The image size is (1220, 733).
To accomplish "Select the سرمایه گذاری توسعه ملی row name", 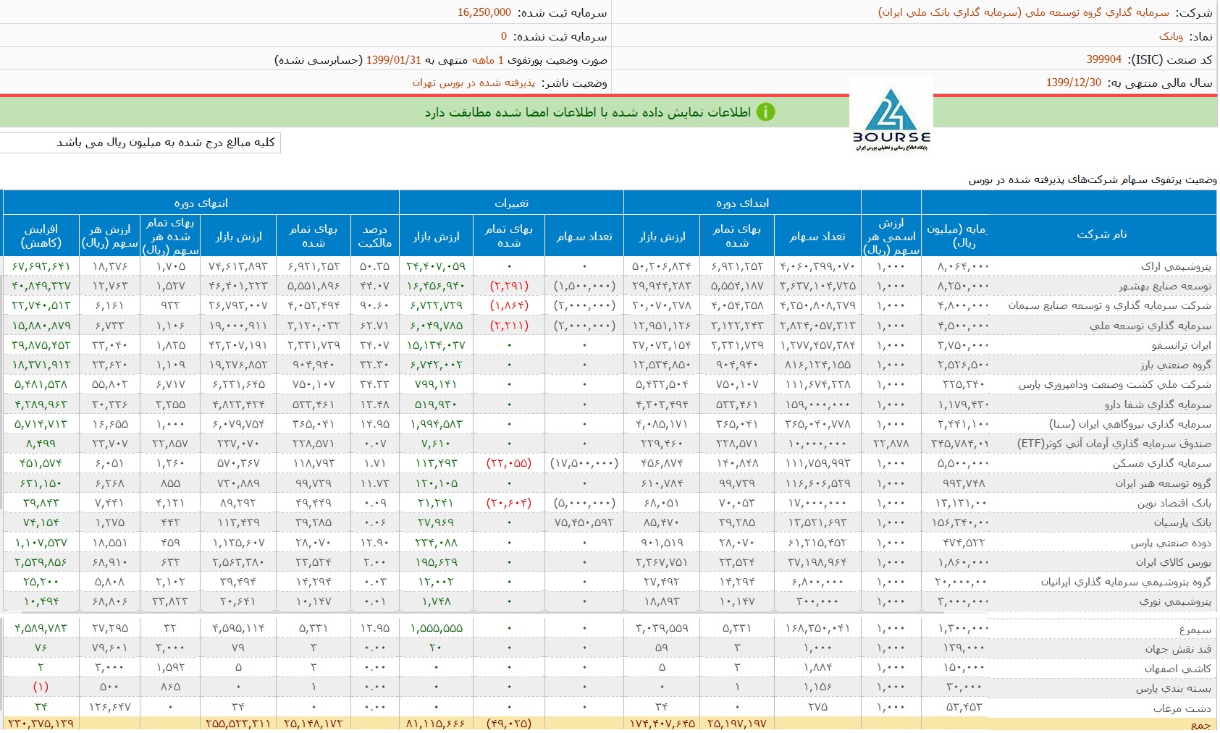I will pos(1150,326).
